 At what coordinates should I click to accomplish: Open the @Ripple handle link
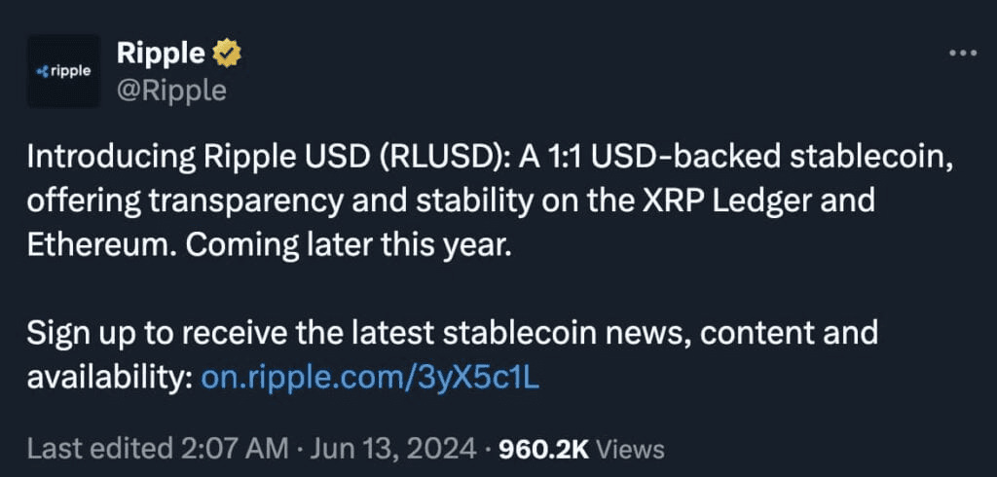pos(170,91)
